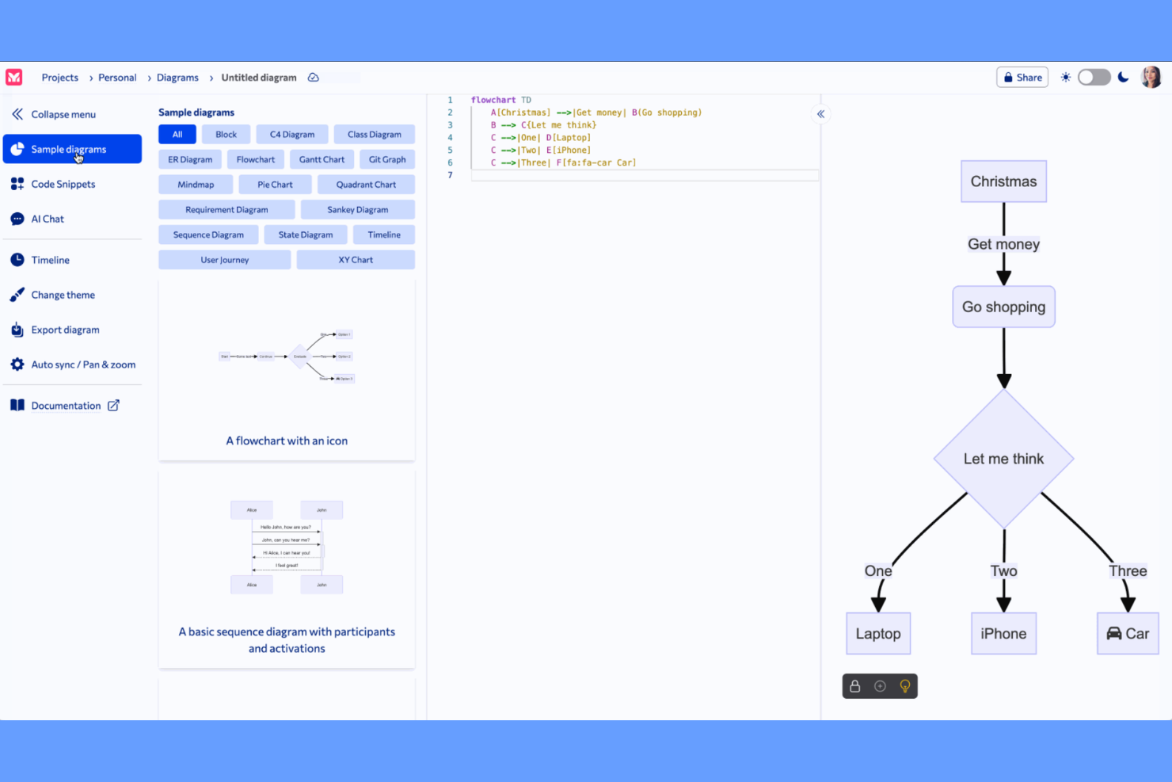Open Auto sync / Pan & zoom settings
The height and width of the screenshot is (782, 1172).
point(83,364)
